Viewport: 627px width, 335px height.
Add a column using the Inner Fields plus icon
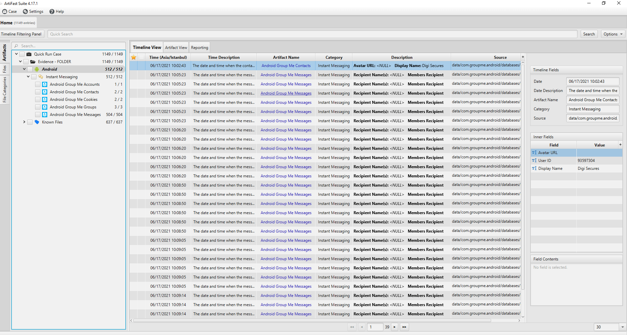tap(620, 145)
